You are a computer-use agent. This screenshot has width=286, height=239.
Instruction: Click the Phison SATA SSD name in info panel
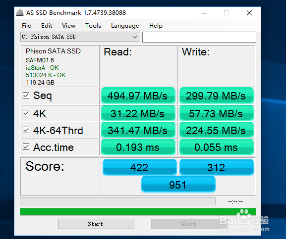(53, 51)
